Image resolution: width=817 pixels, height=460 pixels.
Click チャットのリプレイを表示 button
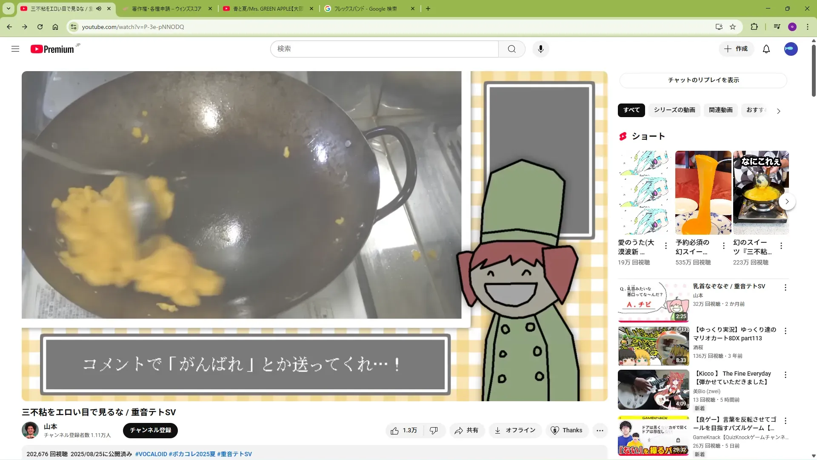pos(703,80)
